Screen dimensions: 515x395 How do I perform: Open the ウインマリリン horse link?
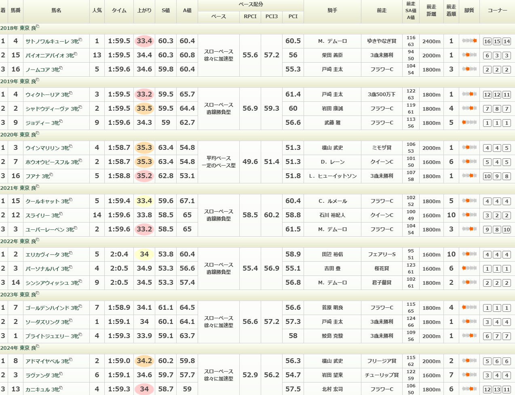(x=42, y=148)
